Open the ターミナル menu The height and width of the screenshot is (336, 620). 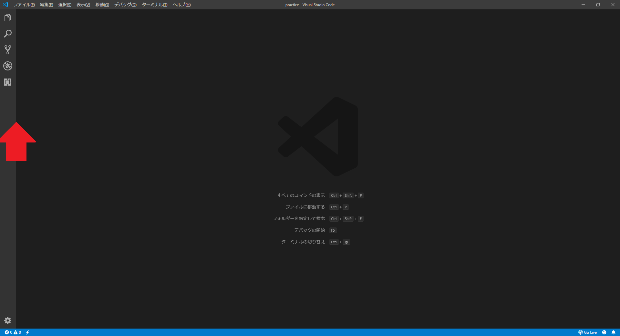[x=154, y=5]
